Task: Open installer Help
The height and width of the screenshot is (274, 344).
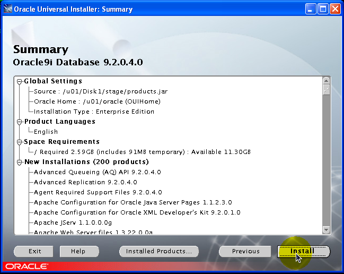Action: 79,251
